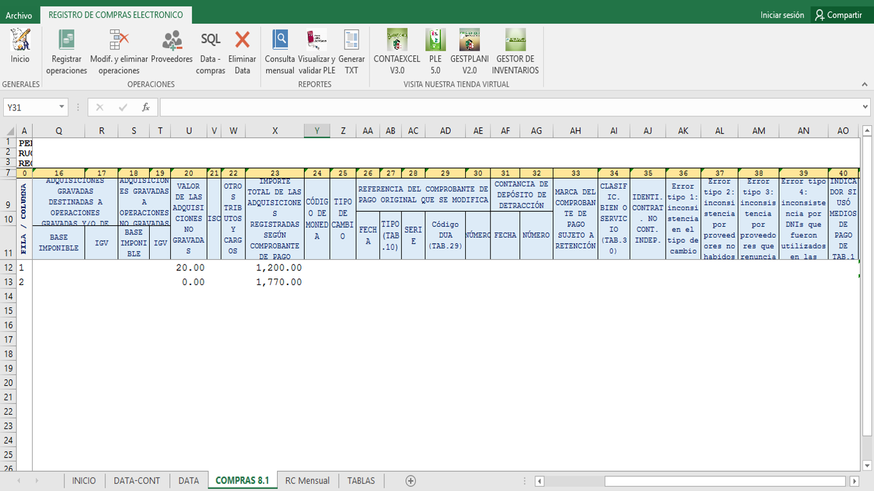Open Modif. y eliminar operaciones
Image resolution: width=874 pixels, height=491 pixels.
pos(119,53)
